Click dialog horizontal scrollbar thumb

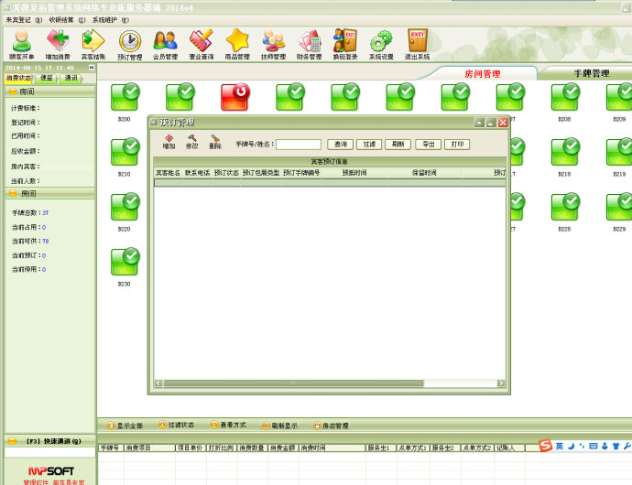pyautogui.click(x=293, y=383)
